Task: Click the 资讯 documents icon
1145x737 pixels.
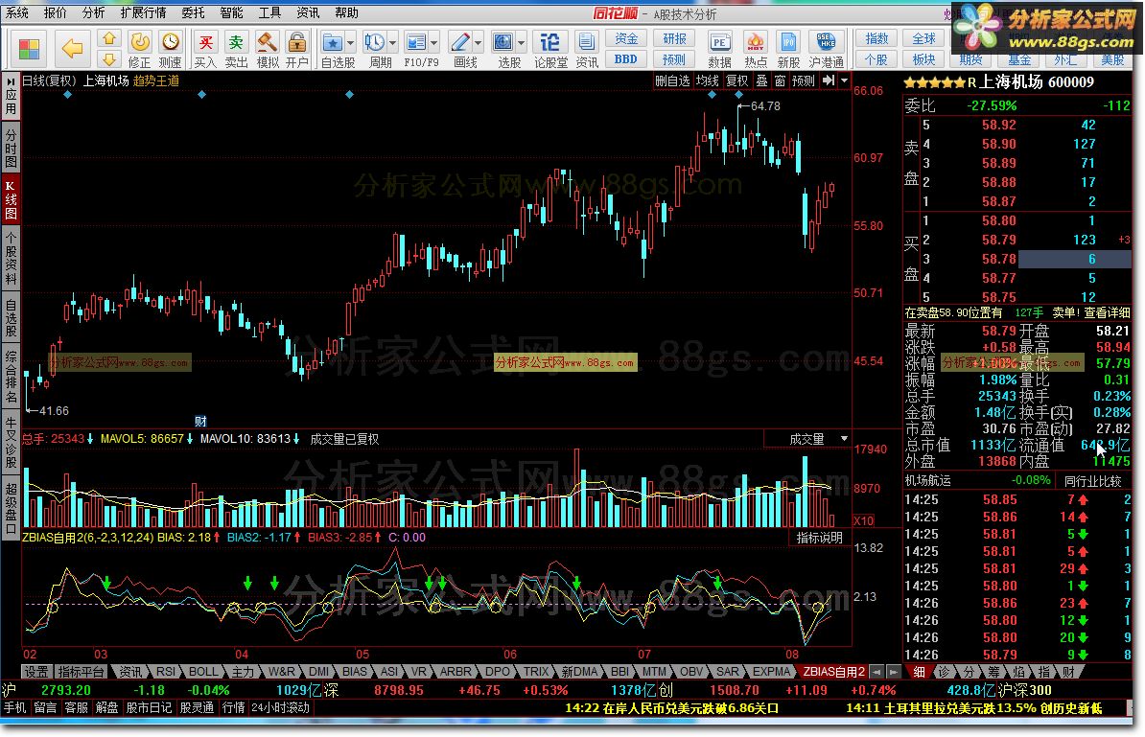Action: [586, 49]
